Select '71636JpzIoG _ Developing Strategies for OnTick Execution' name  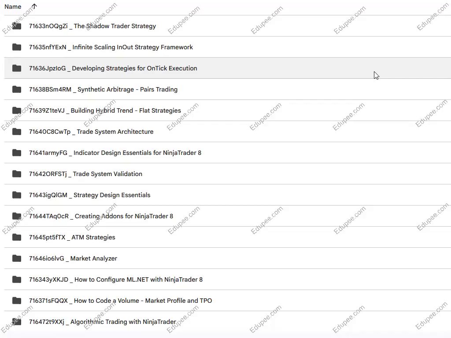113,68
